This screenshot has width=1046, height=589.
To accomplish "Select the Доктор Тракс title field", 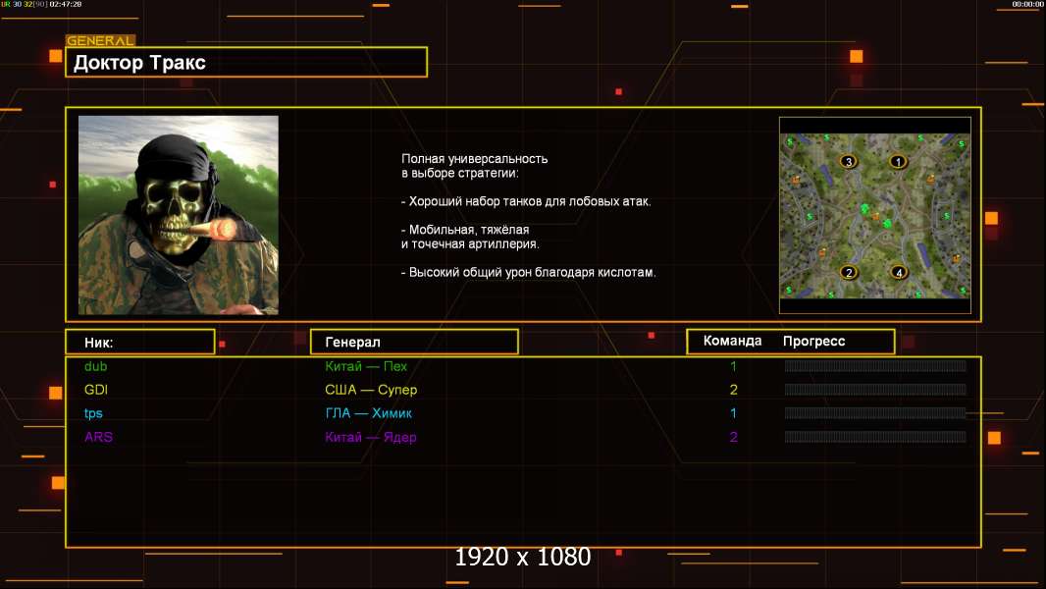I will point(246,63).
